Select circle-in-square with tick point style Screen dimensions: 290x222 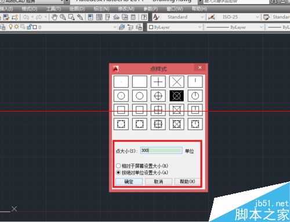click(195, 124)
